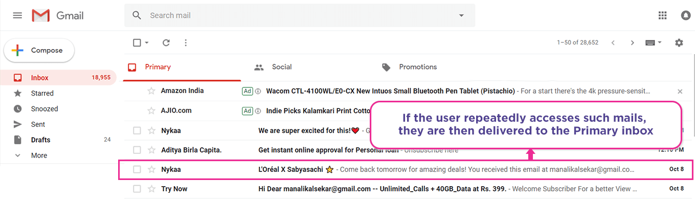Screen dimensions: 695x202
Task: Open the Google account avatar
Action: coord(686,15)
